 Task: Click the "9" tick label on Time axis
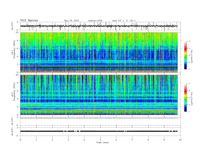click(164, 140)
